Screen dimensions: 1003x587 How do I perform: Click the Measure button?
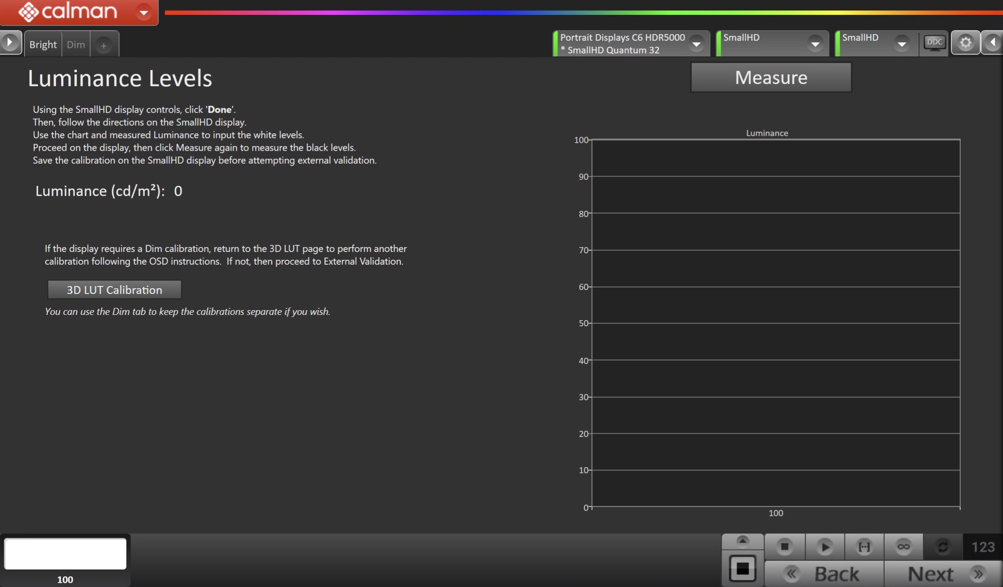click(x=771, y=77)
